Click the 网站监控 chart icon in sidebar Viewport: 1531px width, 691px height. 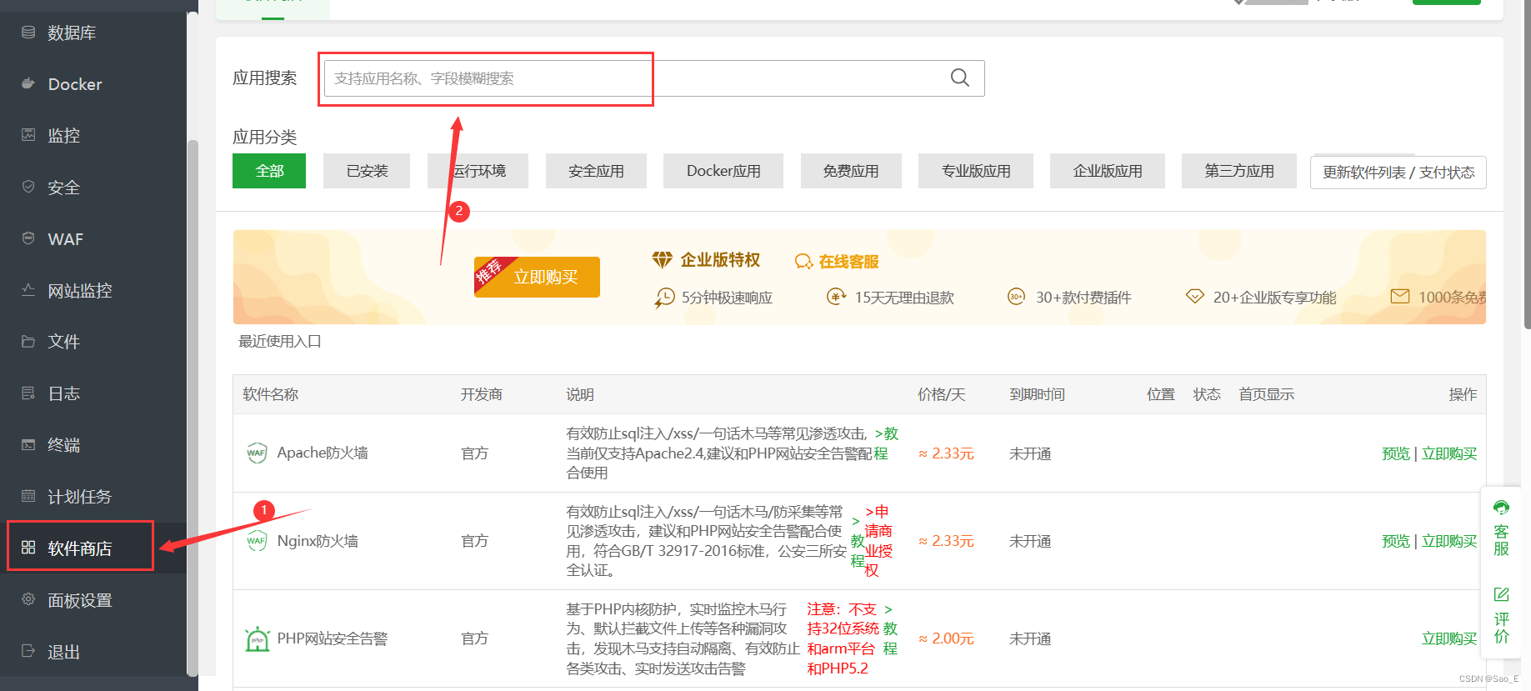point(28,290)
